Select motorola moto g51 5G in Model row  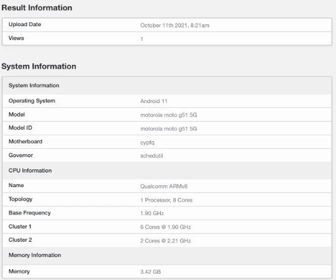(169, 115)
